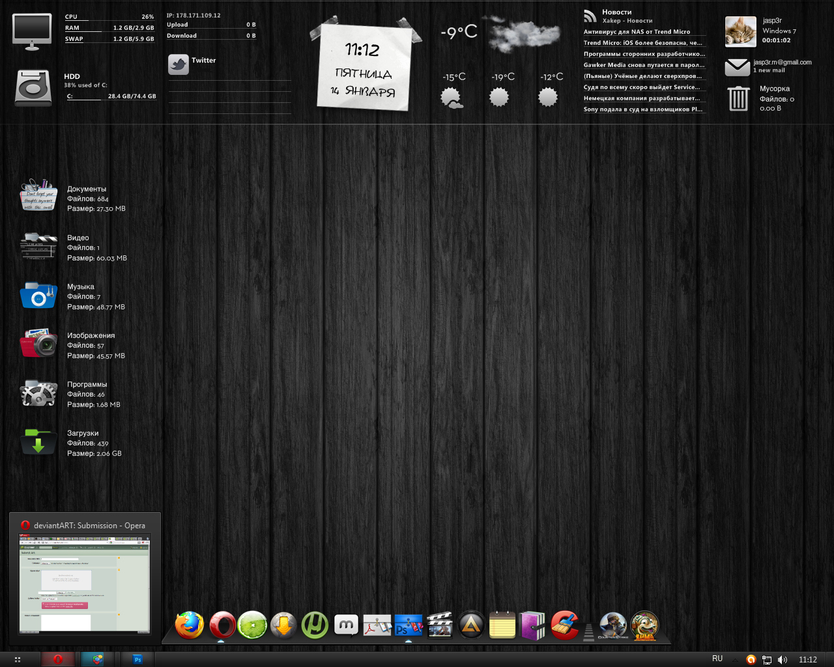The width and height of the screenshot is (834, 667).
Task: Open the Мусорка recycle bin widget
Action: 738,98
